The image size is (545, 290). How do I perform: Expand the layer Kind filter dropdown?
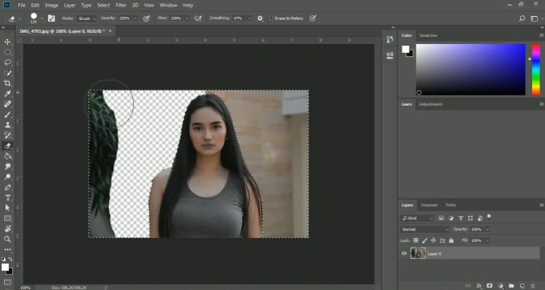(418, 218)
